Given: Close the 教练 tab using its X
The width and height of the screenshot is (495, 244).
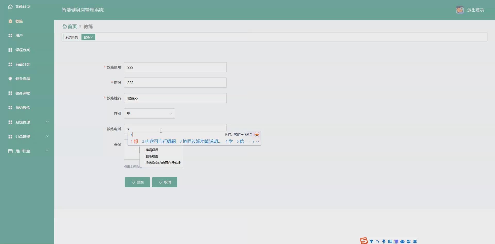Looking at the screenshot, I should click(92, 37).
